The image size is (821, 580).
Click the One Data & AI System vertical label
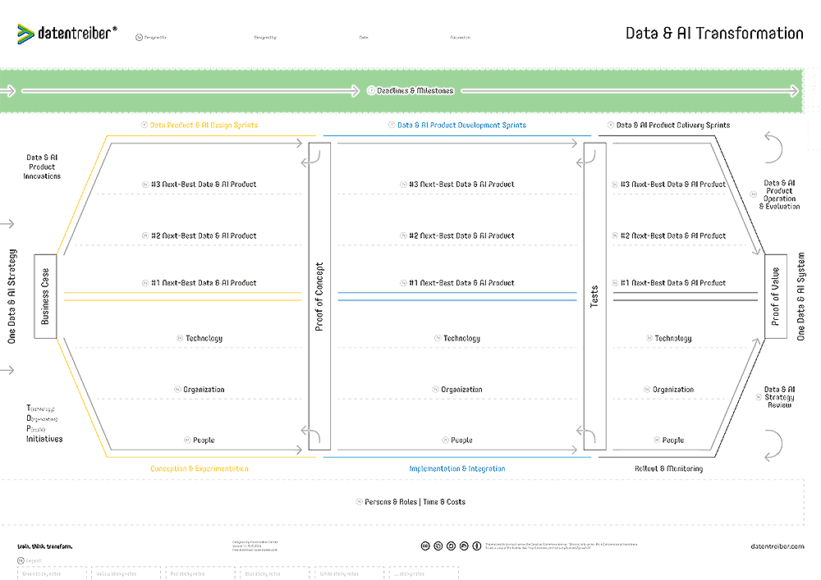click(x=800, y=296)
